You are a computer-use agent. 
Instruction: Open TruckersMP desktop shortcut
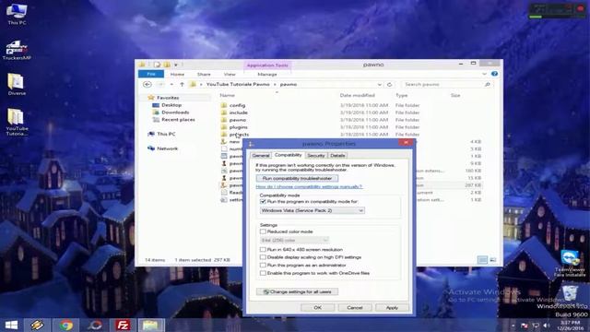[x=17, y=50]
